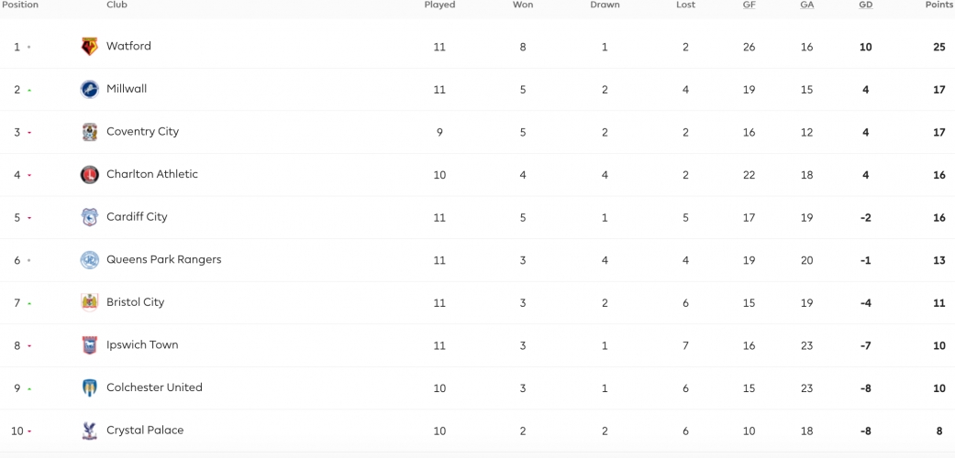Click Crystal Palace's red position-down indicator

(29, 431)
